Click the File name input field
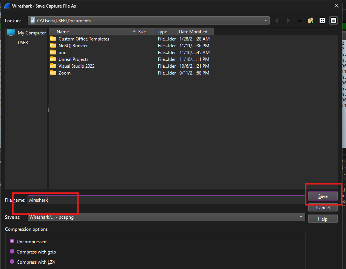Screen dimensions: 346x269 pos(166,200)
